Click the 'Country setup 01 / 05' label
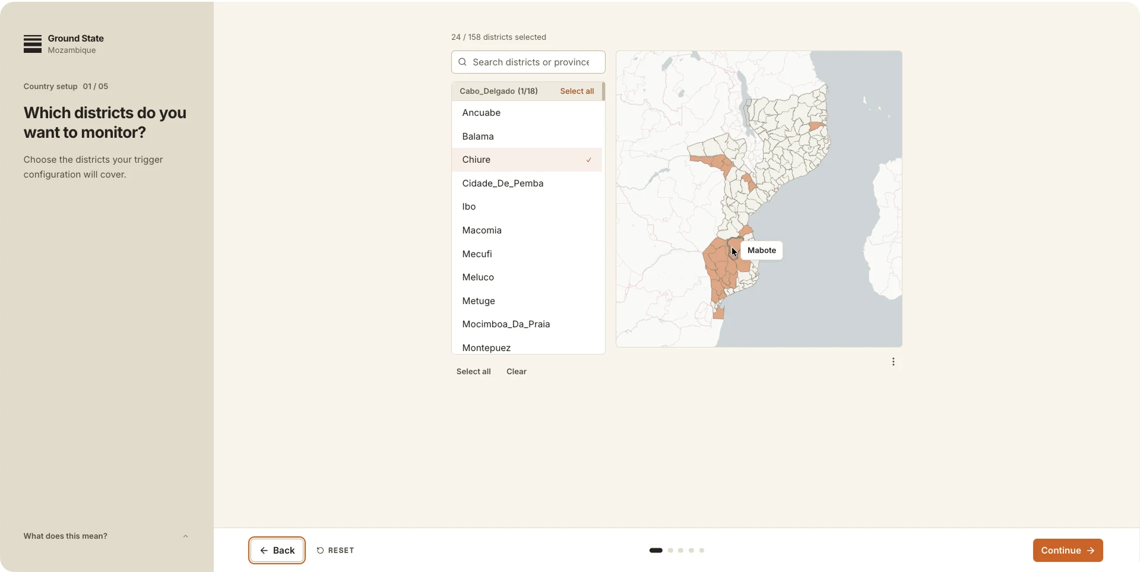The width and height of the screenshot is (1140, 572). [66, 86]
